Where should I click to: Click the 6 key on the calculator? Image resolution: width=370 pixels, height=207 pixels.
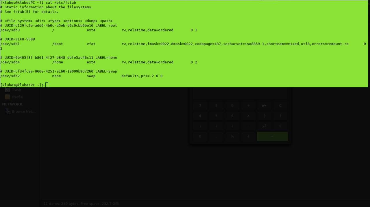tap(232, 116)
